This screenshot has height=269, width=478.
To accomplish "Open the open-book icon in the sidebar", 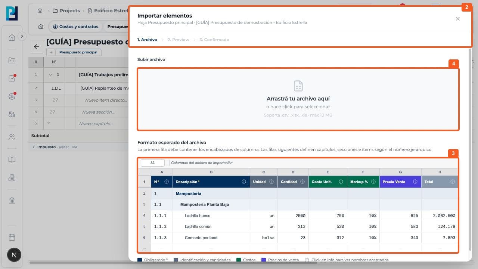I will coord(12,160).
